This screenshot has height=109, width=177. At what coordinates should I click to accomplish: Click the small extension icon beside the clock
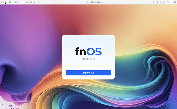pyautogui.click(x=160, y=2)
